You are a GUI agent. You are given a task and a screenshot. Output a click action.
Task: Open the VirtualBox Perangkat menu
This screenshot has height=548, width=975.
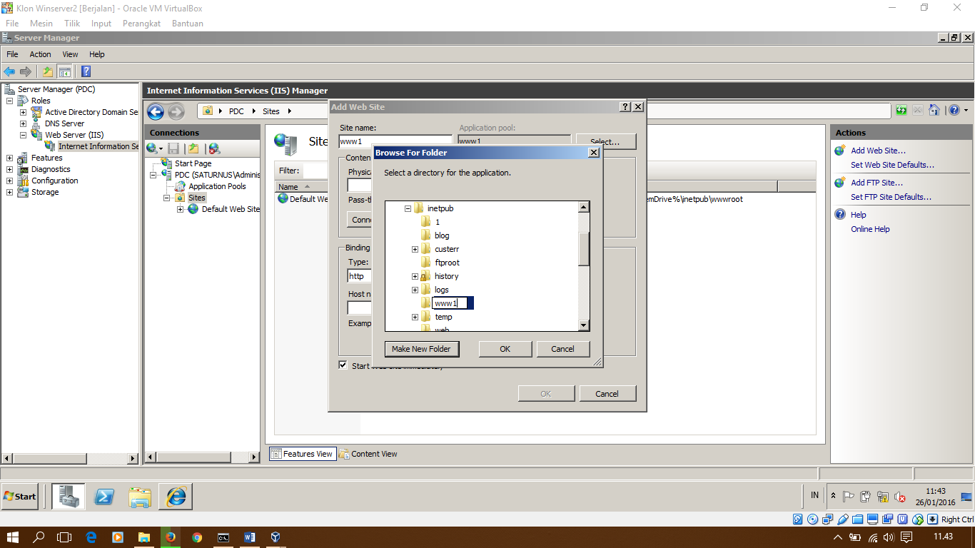[x=142, y=24]
